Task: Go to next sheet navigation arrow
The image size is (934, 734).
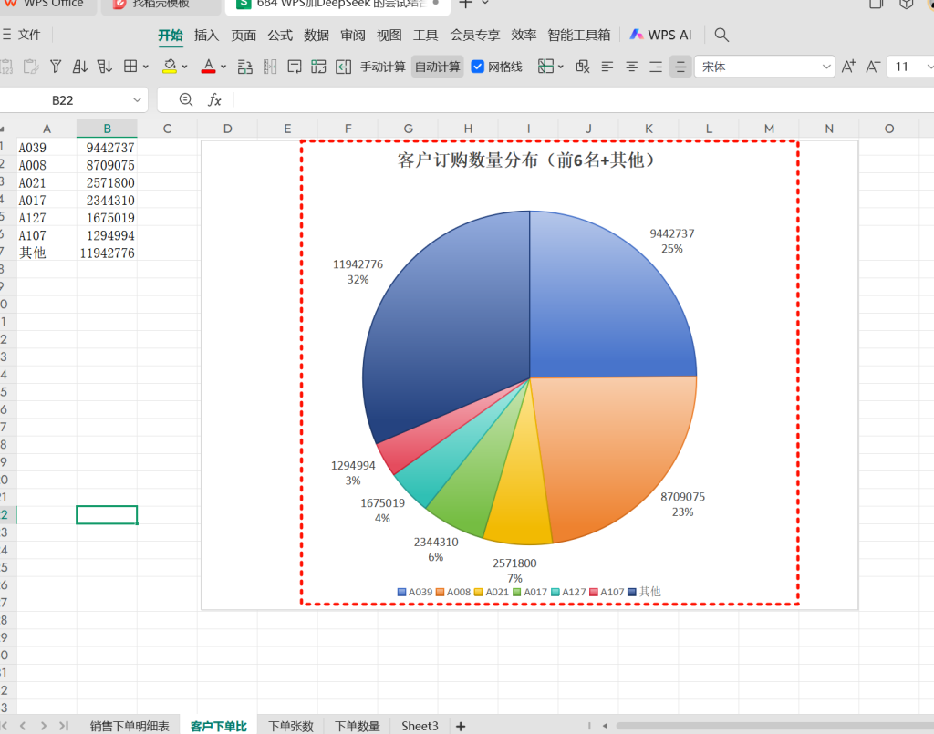Action: click(44, 726)
